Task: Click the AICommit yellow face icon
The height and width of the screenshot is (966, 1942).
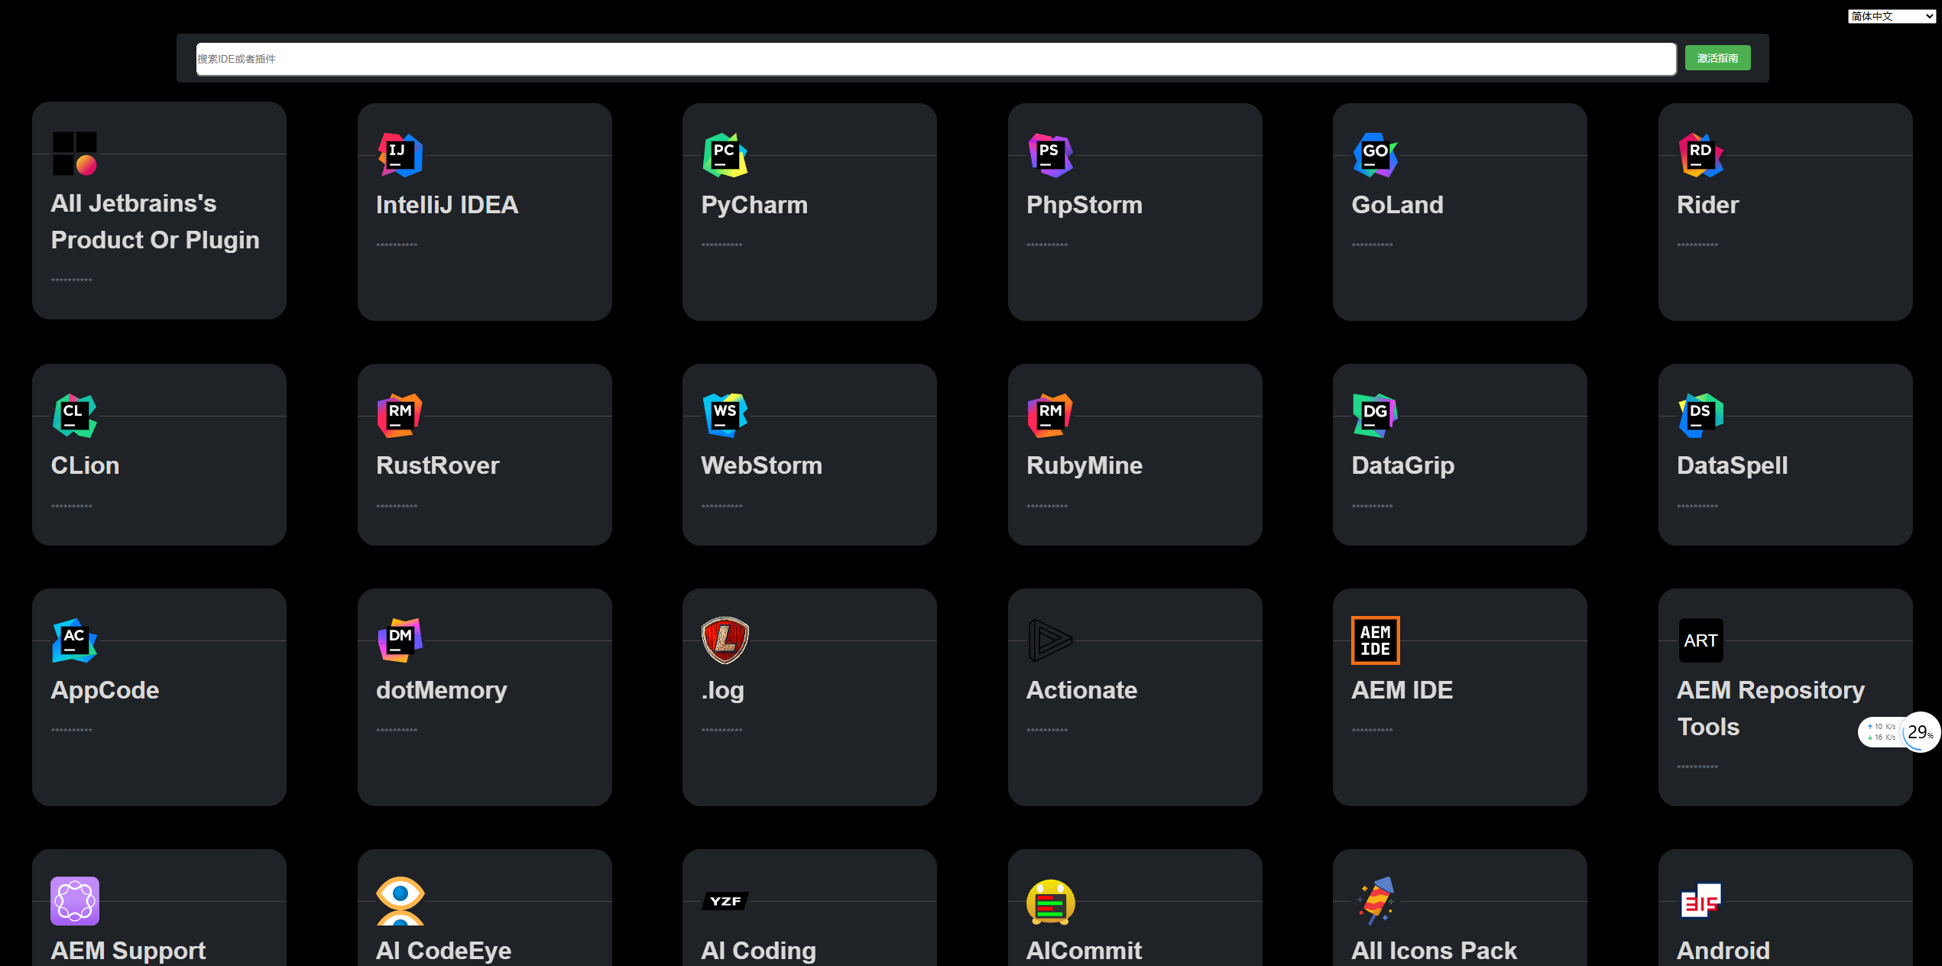Action: (x=1050, y=901)
